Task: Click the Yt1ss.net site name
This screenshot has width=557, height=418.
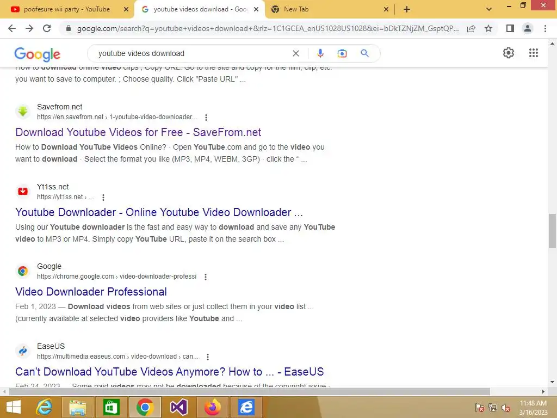Action: [53, 187]
